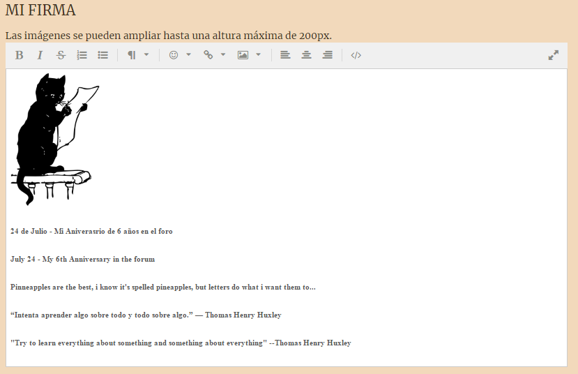The height and width of the screenshot is (374, 578).
Task: Expand the image options dropdown arrow
Action: (x=259, y=54)
